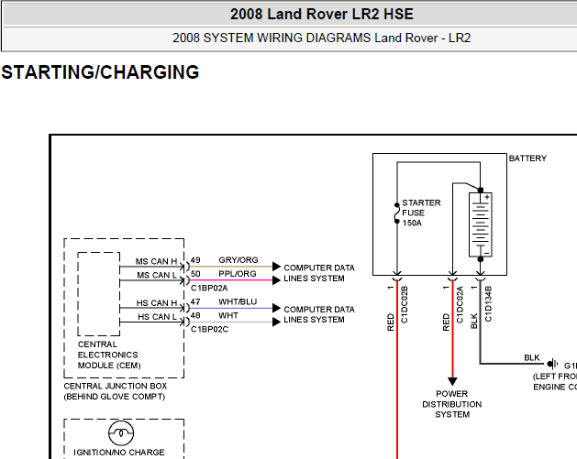
Task: Click the upper 'COMPUTER DATA LINES SYSTEM' label
Action: point(319,273)
